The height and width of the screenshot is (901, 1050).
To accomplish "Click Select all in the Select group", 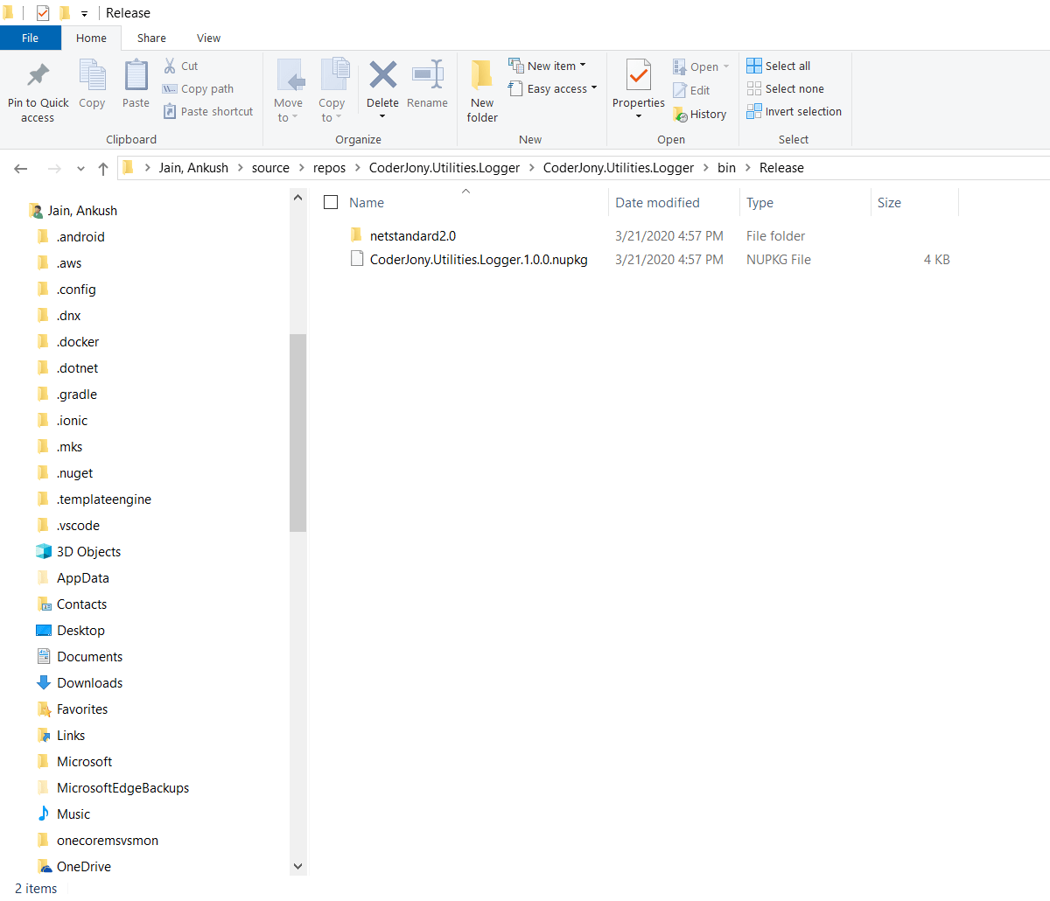I will pyautogui.click(x=779, y=65).
